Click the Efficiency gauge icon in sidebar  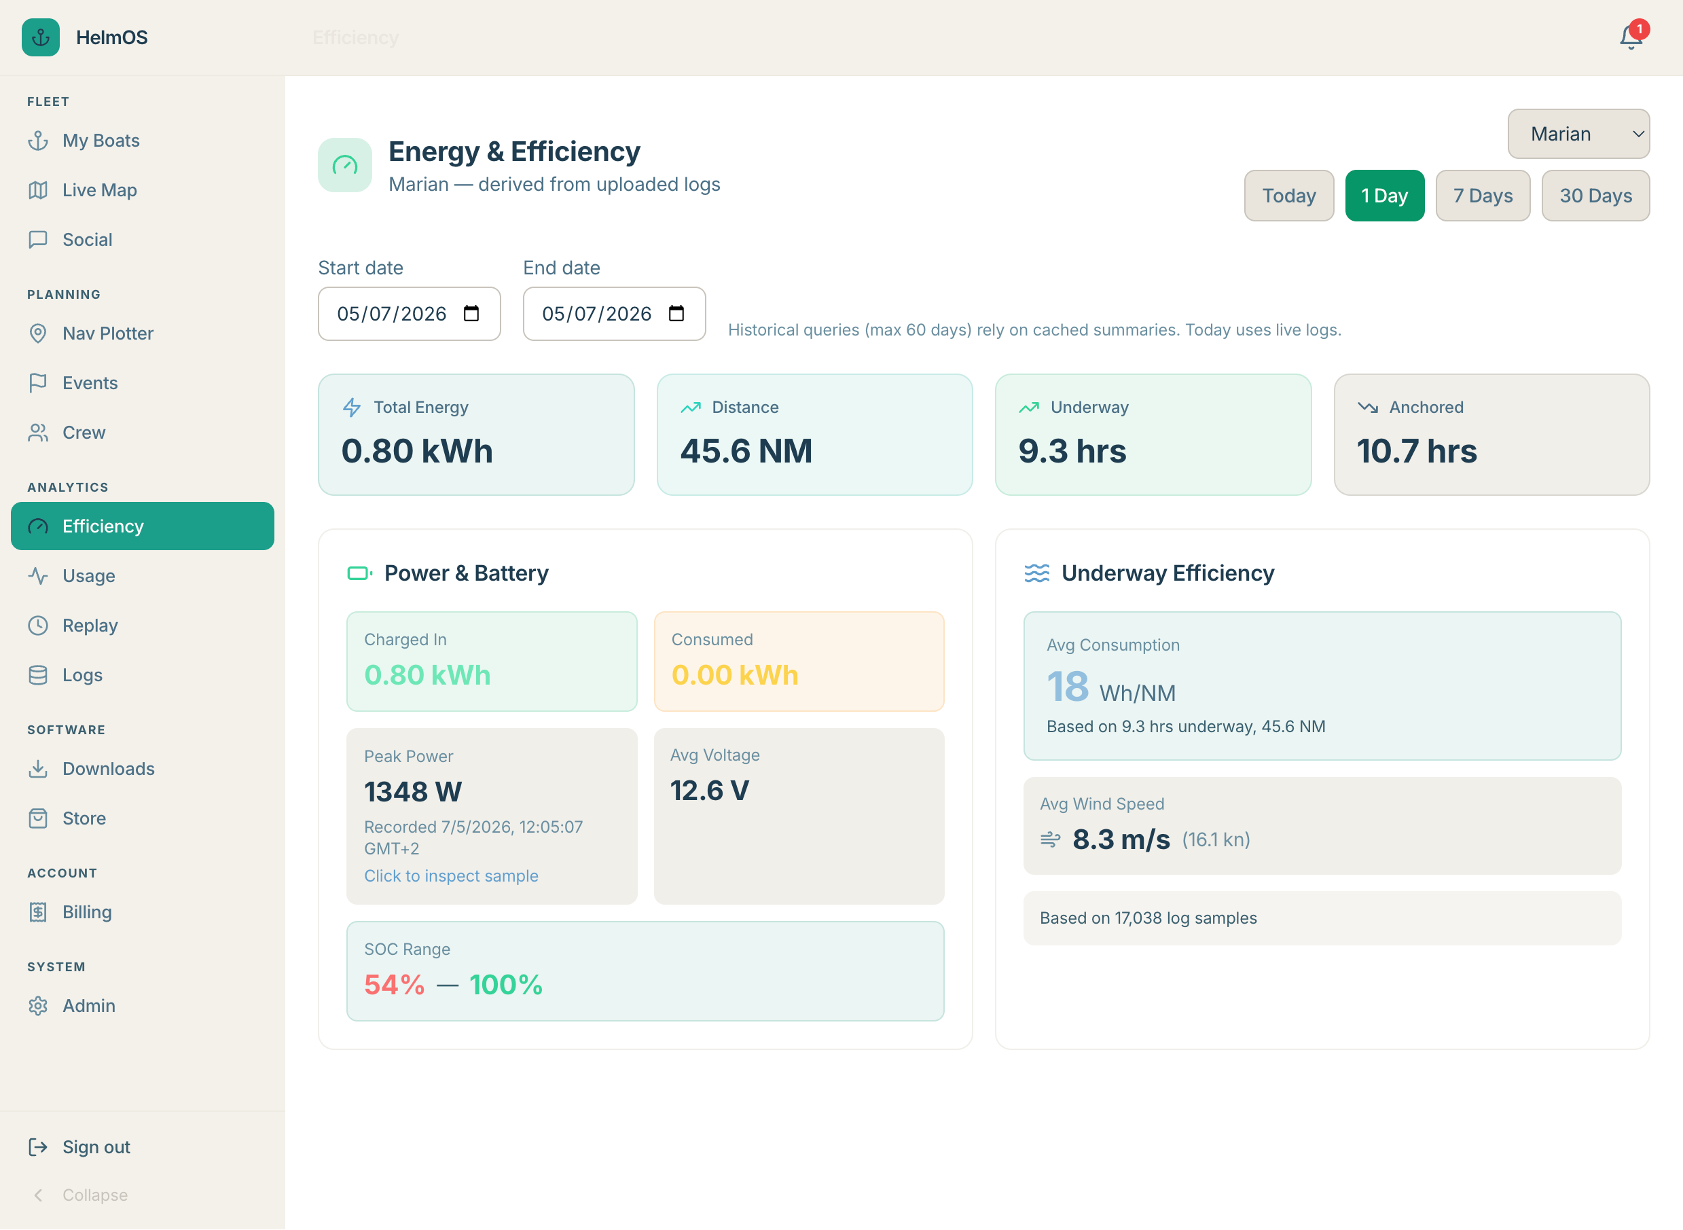click(x=38, y=526)
